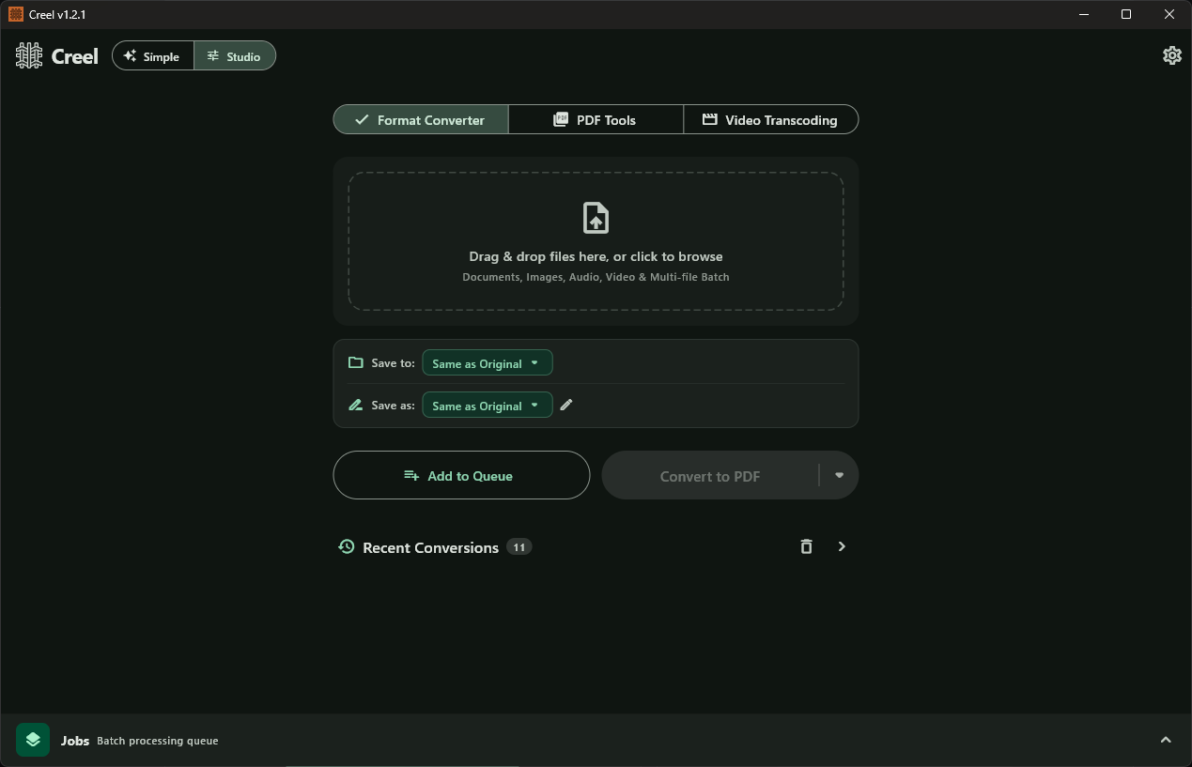Close the Creel window
Viewport: 1192px width, 767px height.
coord(1169,14)
